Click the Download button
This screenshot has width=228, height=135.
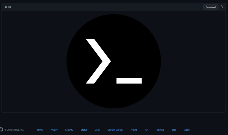pyautogui.click(x=211, y=7)
